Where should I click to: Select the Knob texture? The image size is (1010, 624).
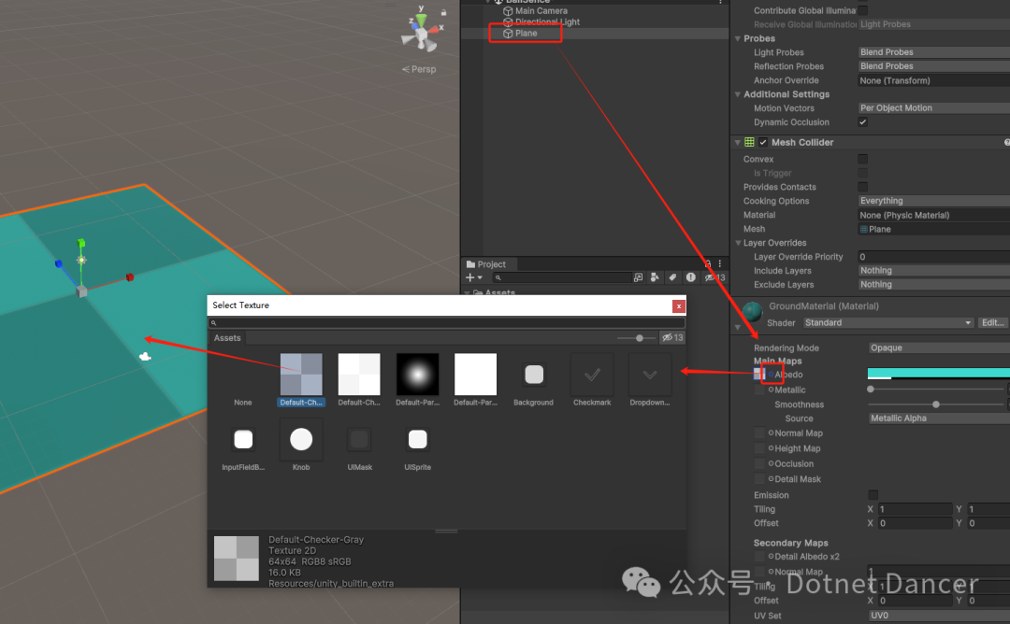click(301, 446)
